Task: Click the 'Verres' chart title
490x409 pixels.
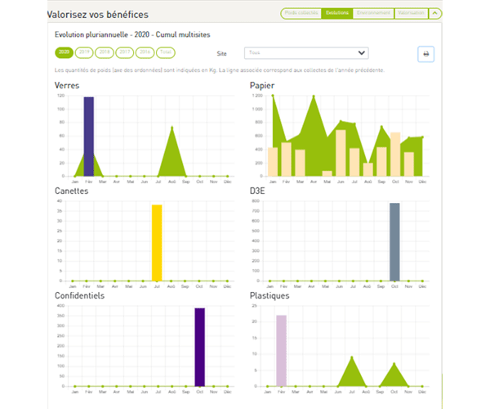Action: (67, 85)
